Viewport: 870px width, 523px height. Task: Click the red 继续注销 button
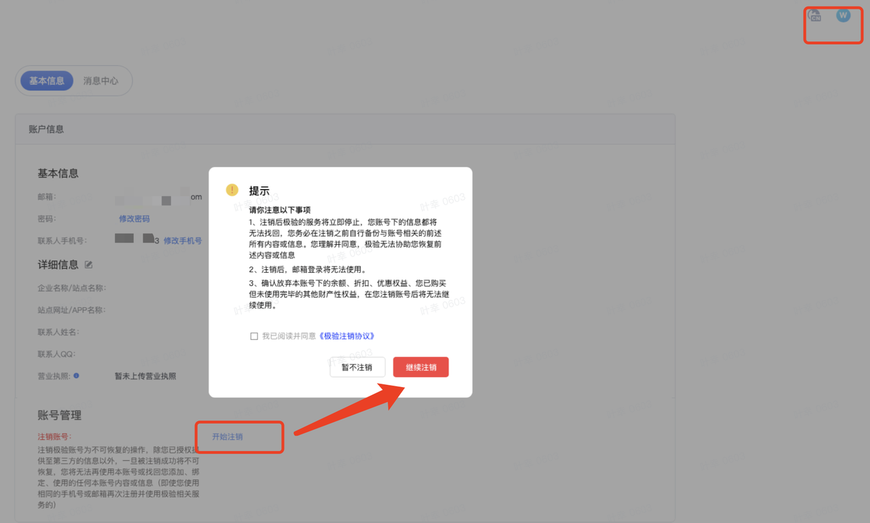(421, 367)
